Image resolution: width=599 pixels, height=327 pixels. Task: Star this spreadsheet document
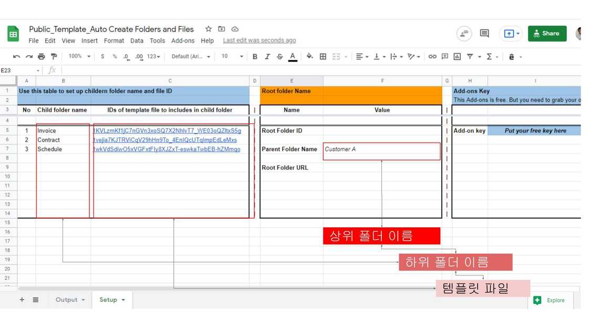[x=209, y=29]
